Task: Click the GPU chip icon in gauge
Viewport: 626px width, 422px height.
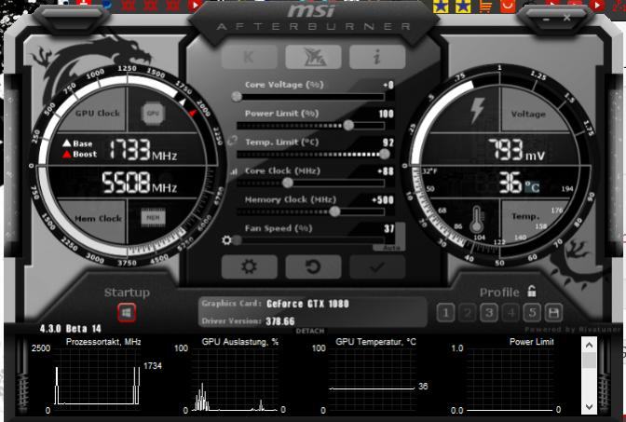Action: click(x=153, y=113)
